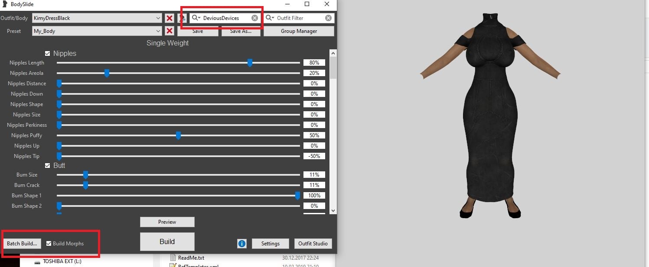
Task: Click the Nipples Tip -50% value field
Action: (314, 156)
